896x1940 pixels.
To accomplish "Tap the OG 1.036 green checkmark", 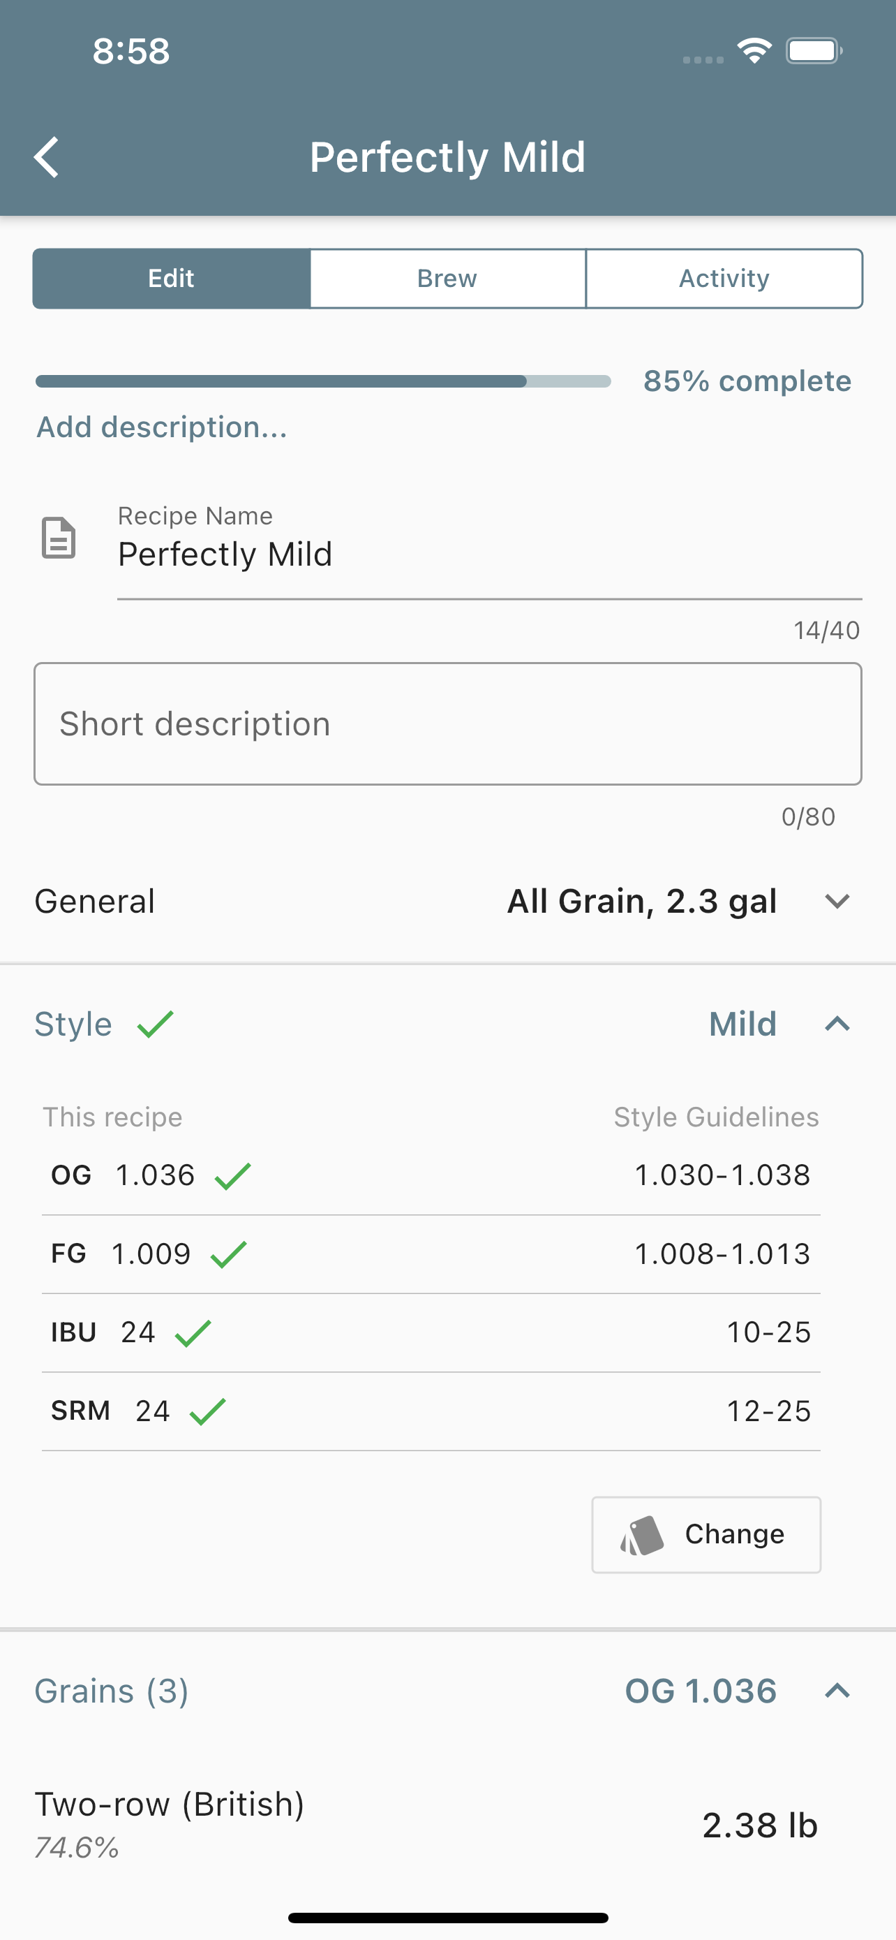I will 232,1175.
